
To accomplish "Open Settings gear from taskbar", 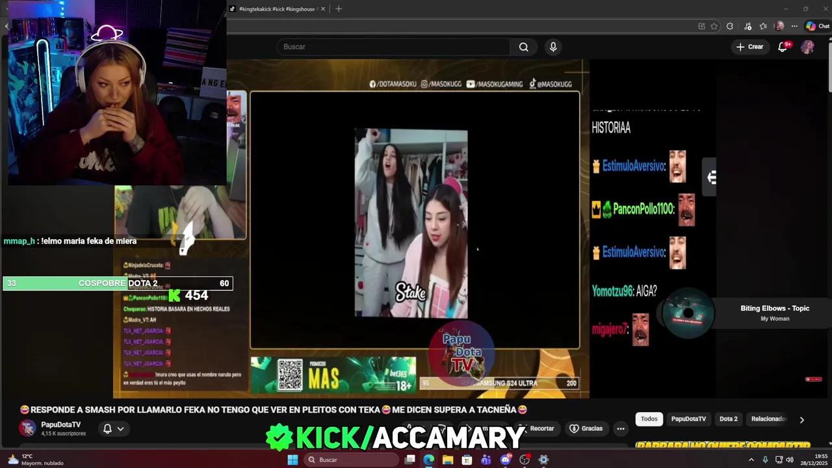I will tap(543, 460).
